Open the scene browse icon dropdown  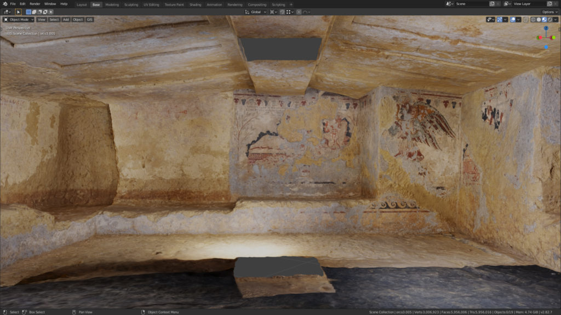pyautogui.click(x=450, y=4)
